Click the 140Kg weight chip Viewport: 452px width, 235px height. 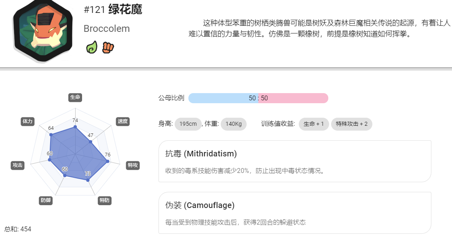point(234,124)
